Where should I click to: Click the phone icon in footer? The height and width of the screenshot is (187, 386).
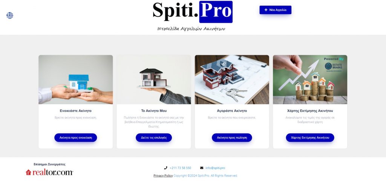[x=165, y=168]
